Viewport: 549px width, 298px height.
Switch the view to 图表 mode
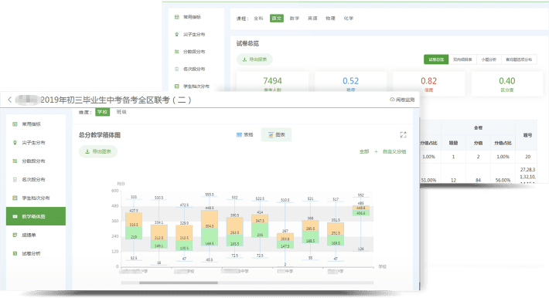(x=276, y=134)
